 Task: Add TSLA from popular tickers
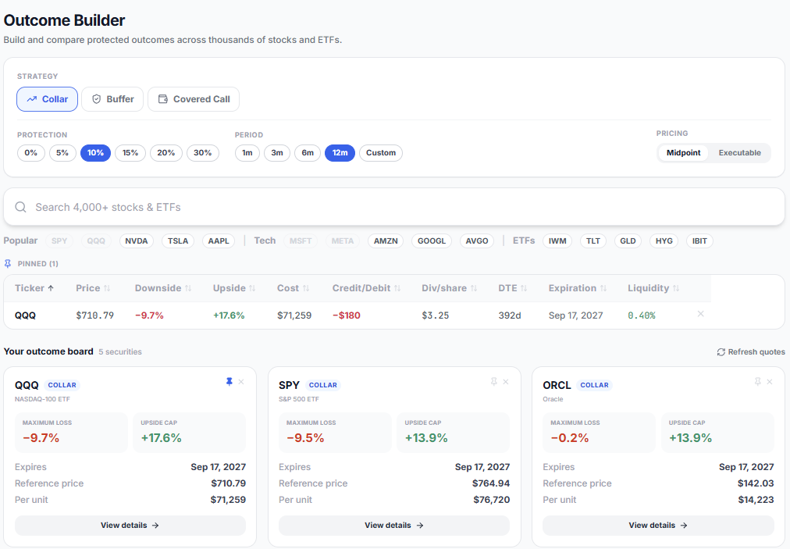[x=178, y=241]
